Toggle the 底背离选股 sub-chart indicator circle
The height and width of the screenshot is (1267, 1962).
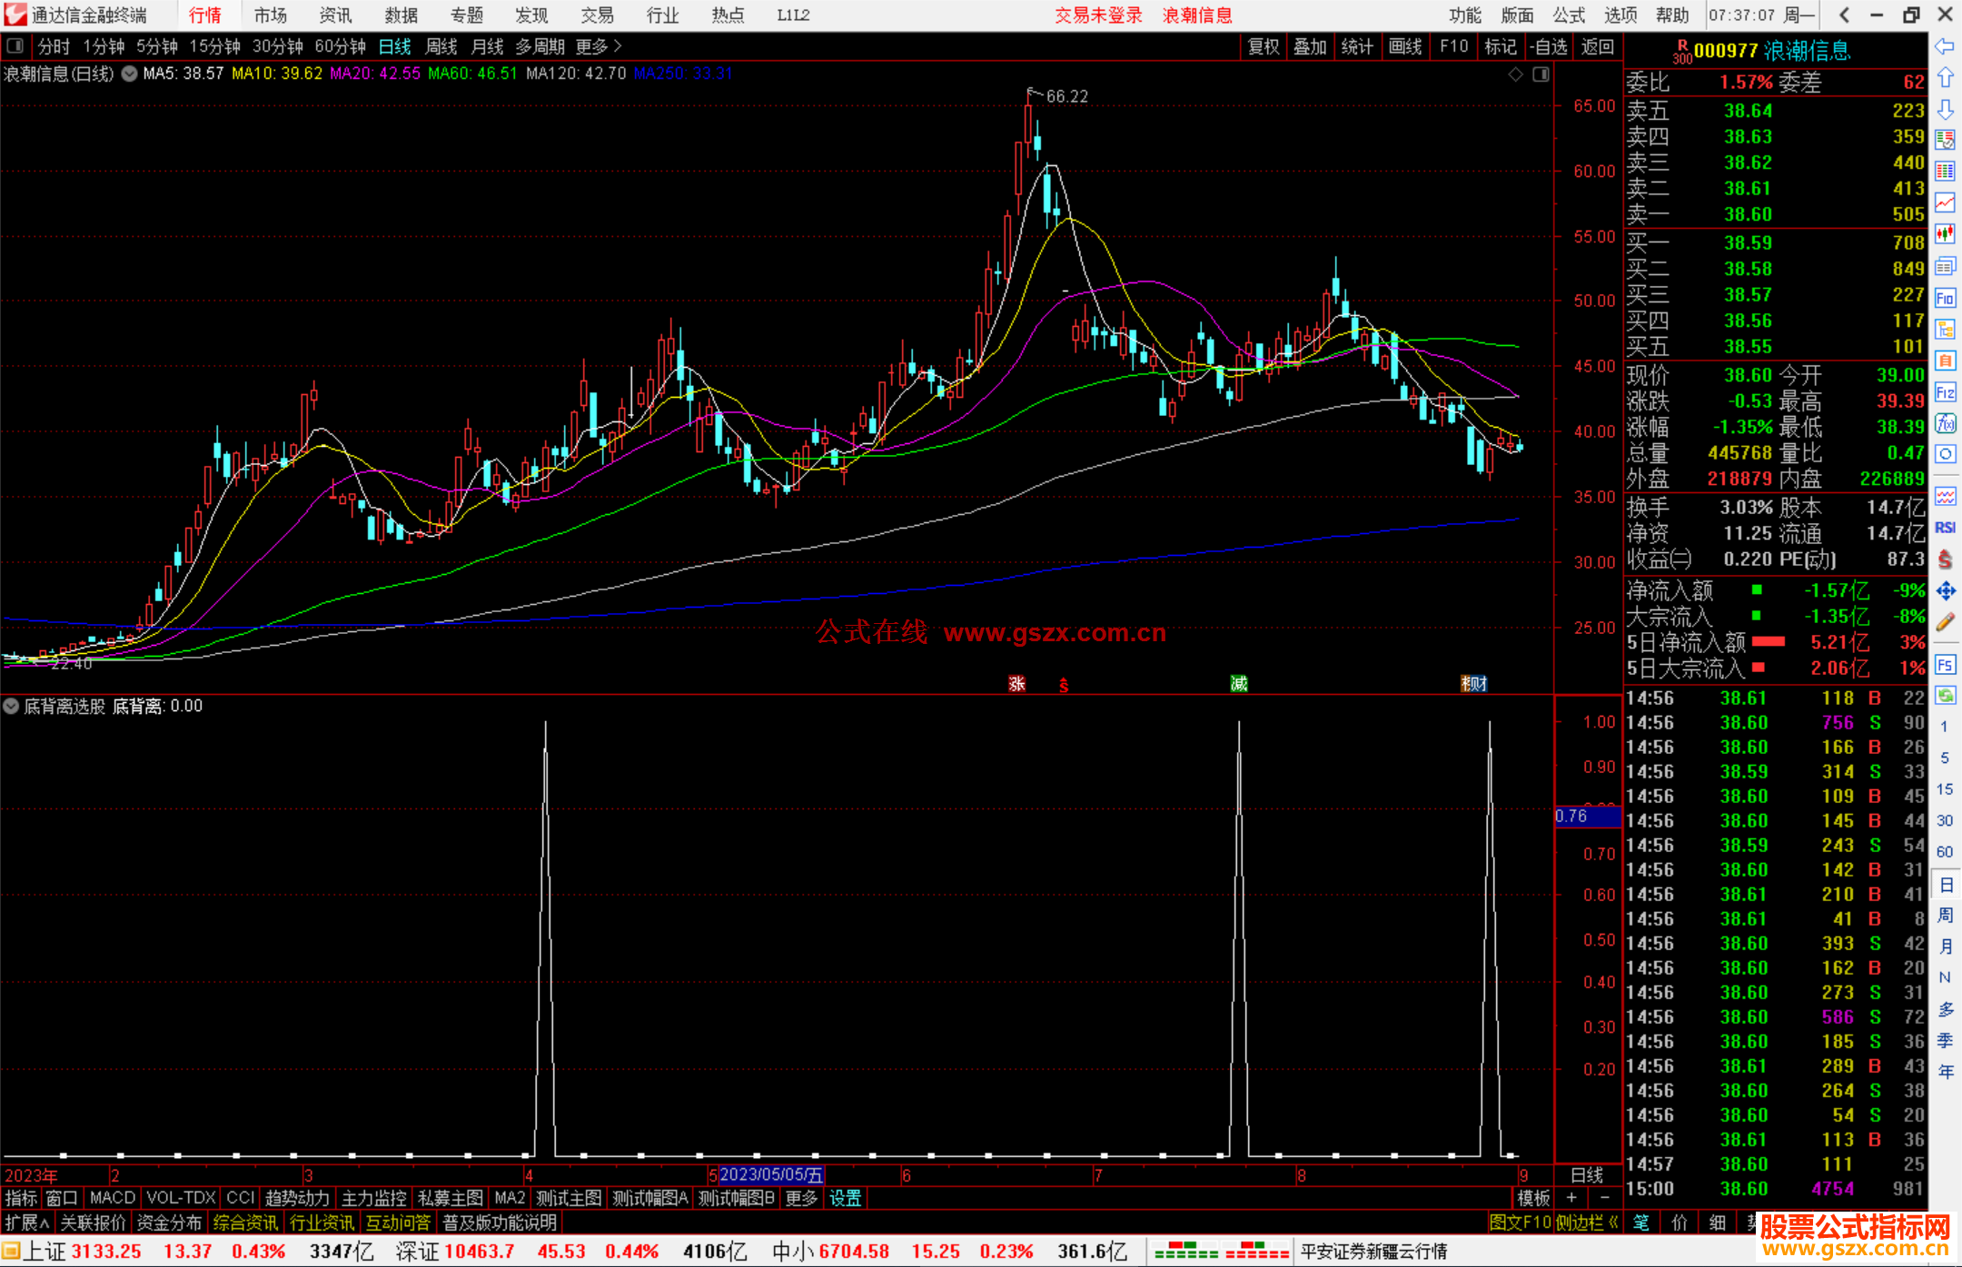(x=11, y=706)
